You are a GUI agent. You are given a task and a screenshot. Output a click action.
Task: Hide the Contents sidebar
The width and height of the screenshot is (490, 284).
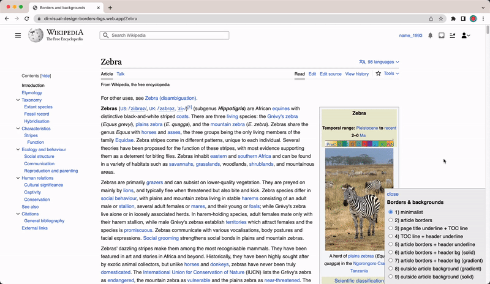45,76
